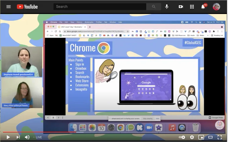Reload the page in shared Chrome
Image resolution: width=228 pixels, height=142 pixels.
tap(56, 31)
